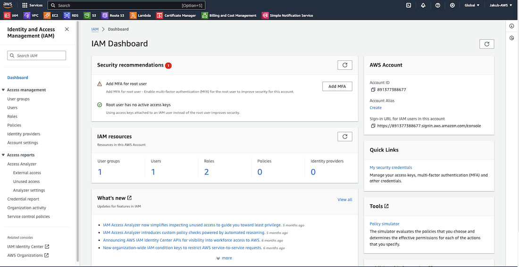Open User groups in sidebar
This screenshot has height=267, width=519.
[18, 99]
